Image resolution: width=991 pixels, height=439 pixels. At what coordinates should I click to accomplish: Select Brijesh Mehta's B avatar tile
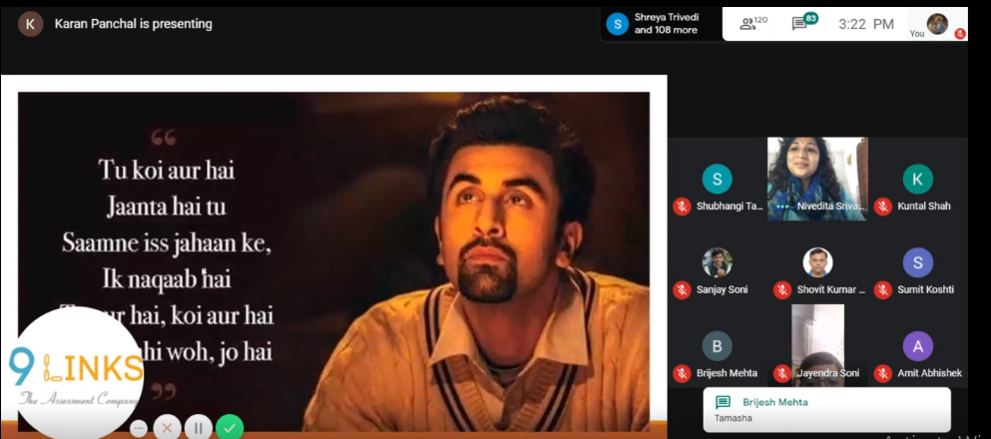pos(717,346)
